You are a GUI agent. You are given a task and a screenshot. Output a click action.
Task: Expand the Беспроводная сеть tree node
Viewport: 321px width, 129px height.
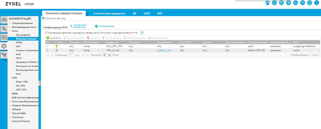[x=10, y=27]
